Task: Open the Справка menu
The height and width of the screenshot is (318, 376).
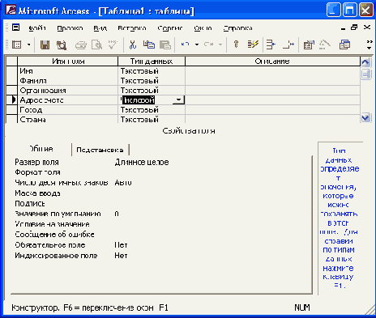Action: click(x=238, y=28)
